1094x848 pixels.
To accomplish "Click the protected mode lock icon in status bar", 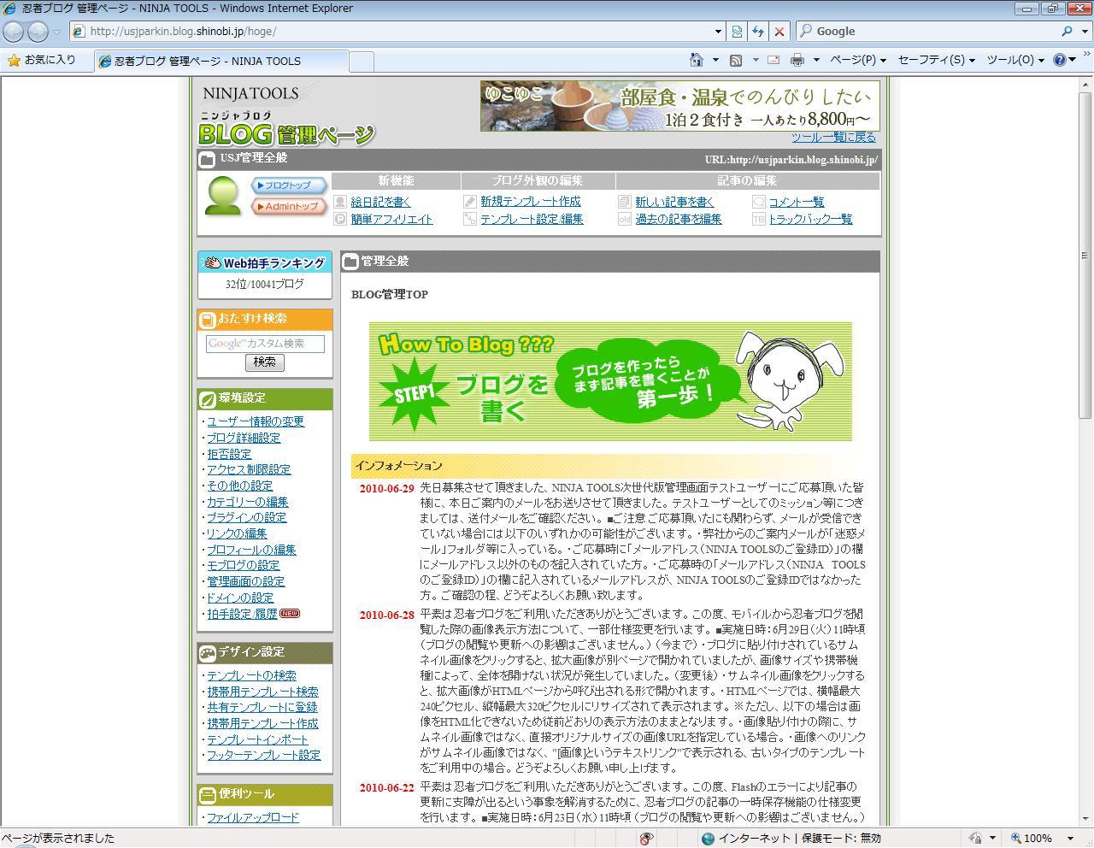I will [975, 839].
